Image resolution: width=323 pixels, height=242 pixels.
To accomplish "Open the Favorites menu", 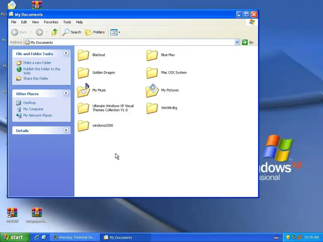I will coord(51,22).
